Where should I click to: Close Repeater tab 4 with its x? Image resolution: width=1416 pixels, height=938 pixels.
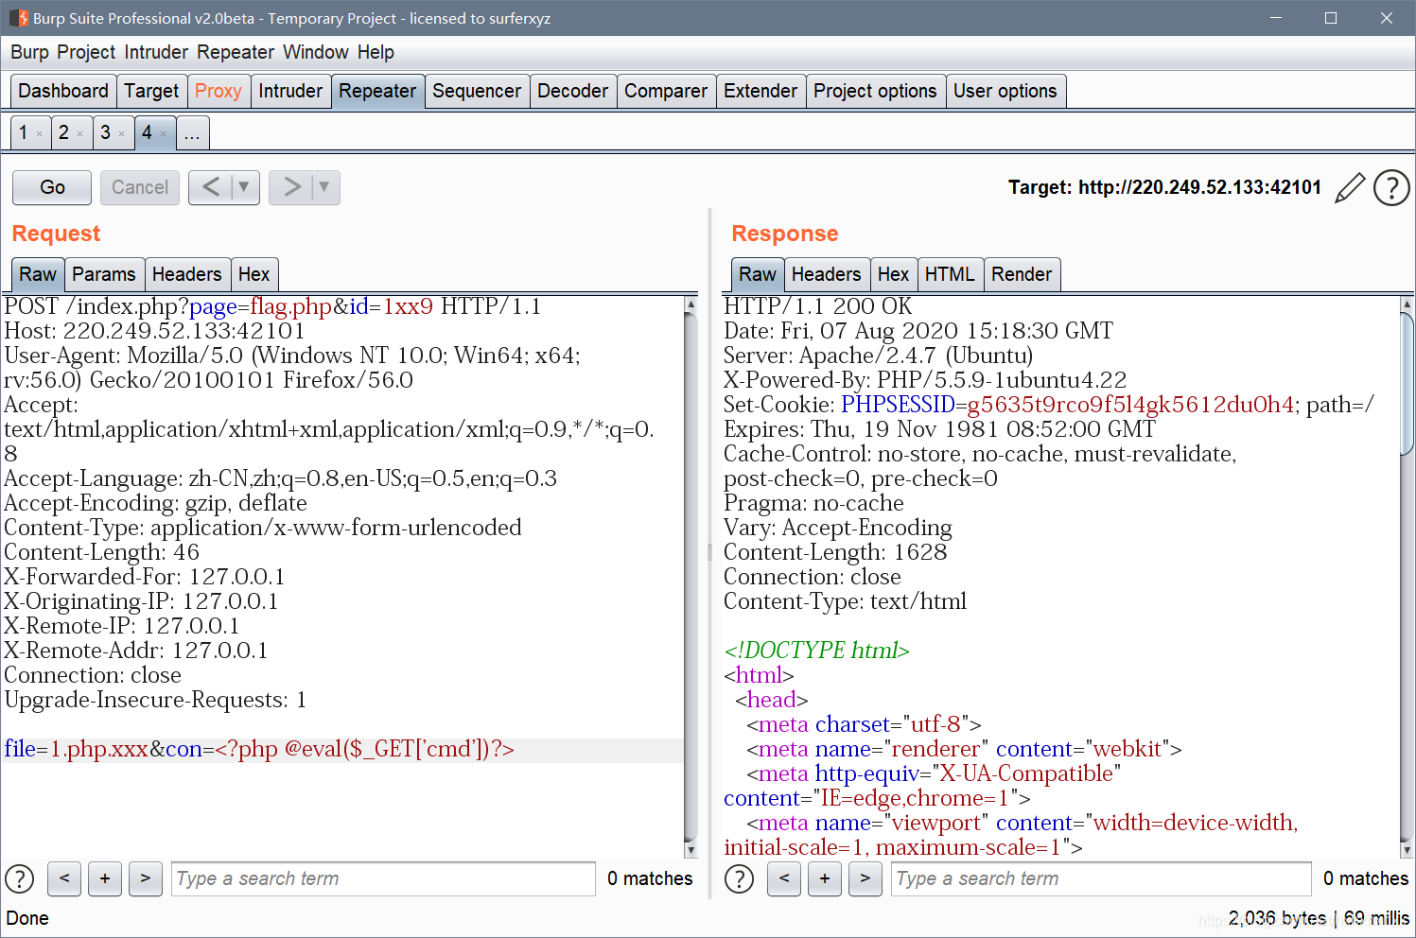click(x=163, y=134)
